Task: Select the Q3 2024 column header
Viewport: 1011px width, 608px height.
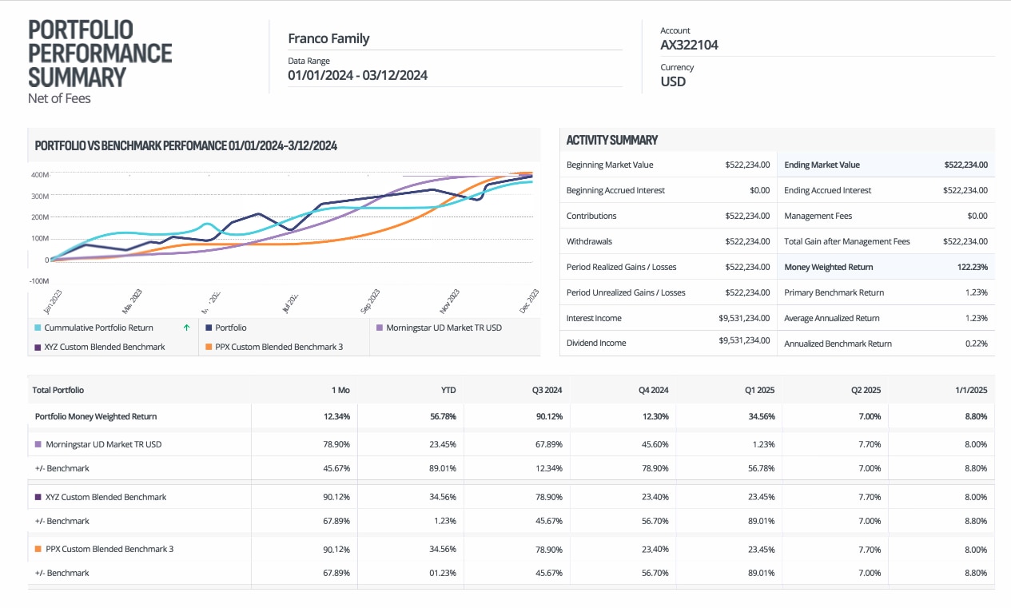Action: 546,391
